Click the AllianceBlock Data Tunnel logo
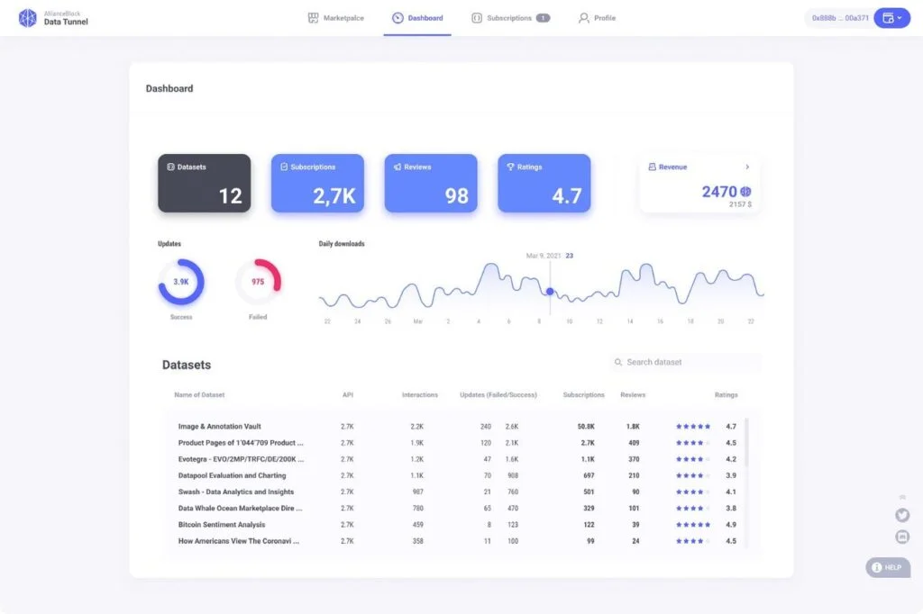923x614 pixels. point(27,17)
